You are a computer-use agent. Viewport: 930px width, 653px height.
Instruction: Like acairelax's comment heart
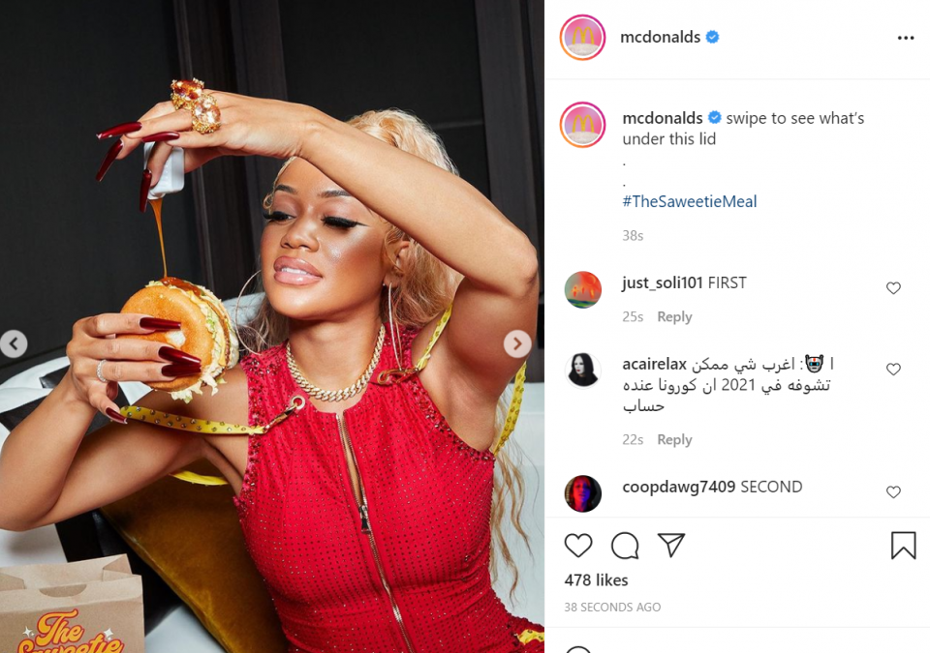[893, 370]
